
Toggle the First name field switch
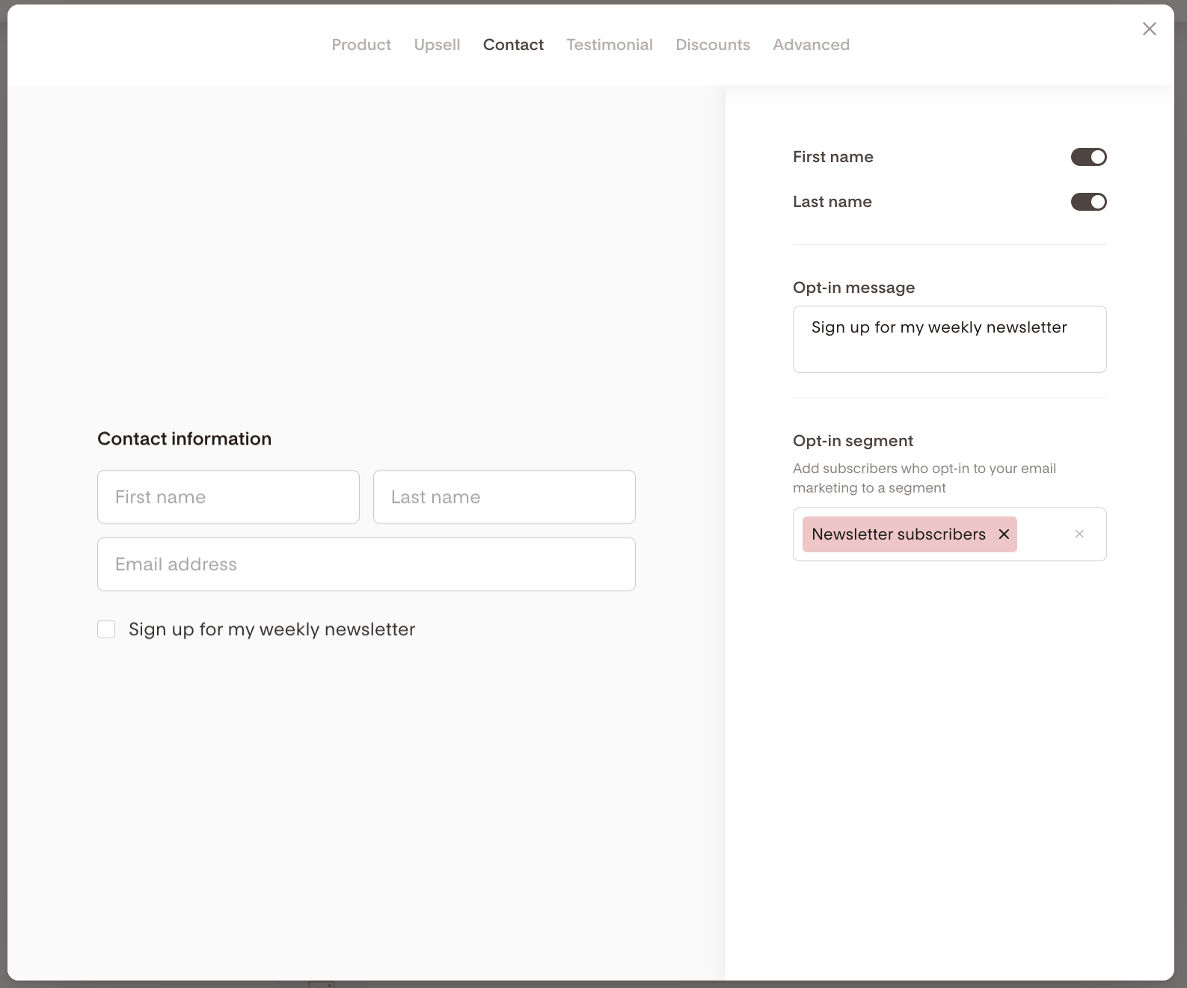(1088, 157)
